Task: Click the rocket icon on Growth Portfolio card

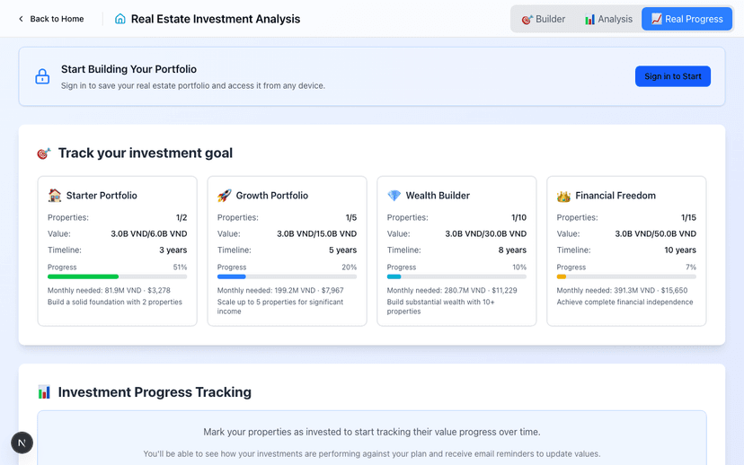Action: point(225,196)
